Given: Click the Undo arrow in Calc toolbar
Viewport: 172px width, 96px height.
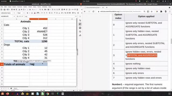Looking at the screenshot, I should tap(33, 10).
